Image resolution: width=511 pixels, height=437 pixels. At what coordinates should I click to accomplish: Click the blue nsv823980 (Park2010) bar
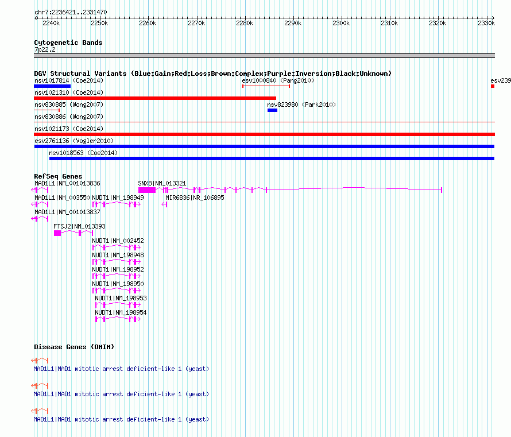click(273, 110)
